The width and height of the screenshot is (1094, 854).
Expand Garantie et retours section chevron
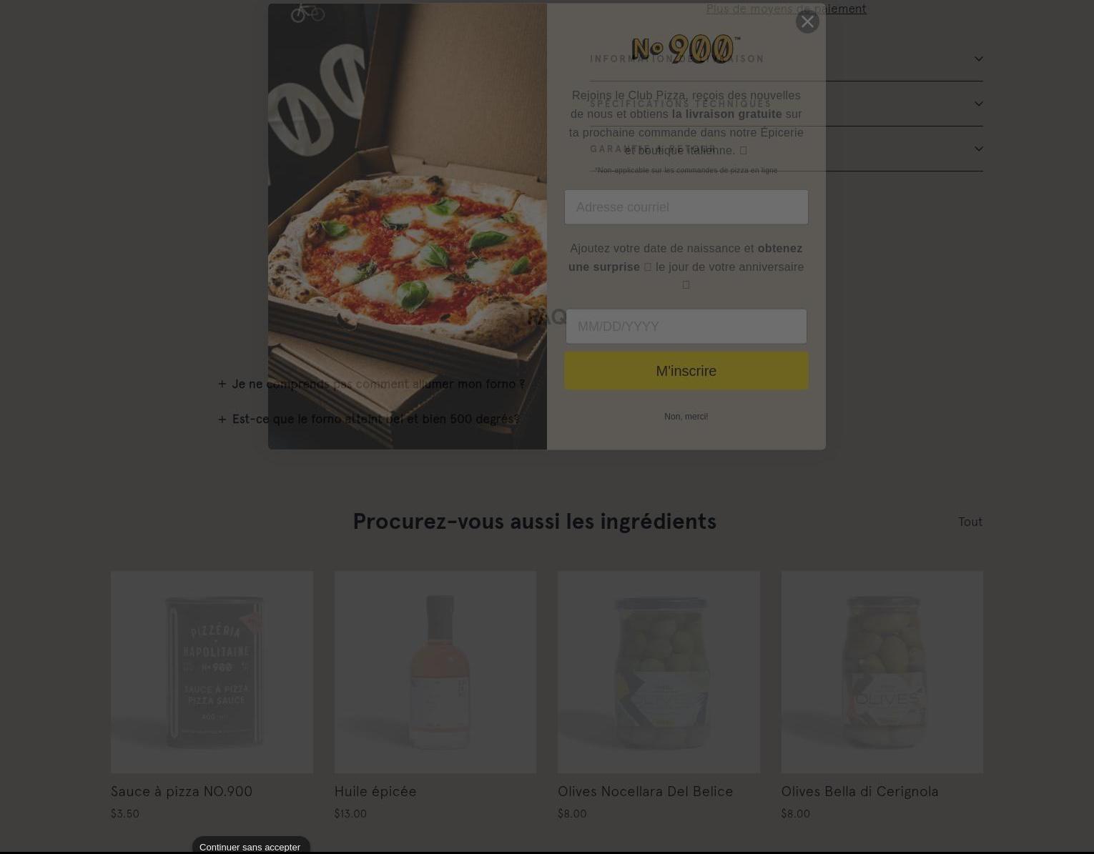[x=978, y=149]
